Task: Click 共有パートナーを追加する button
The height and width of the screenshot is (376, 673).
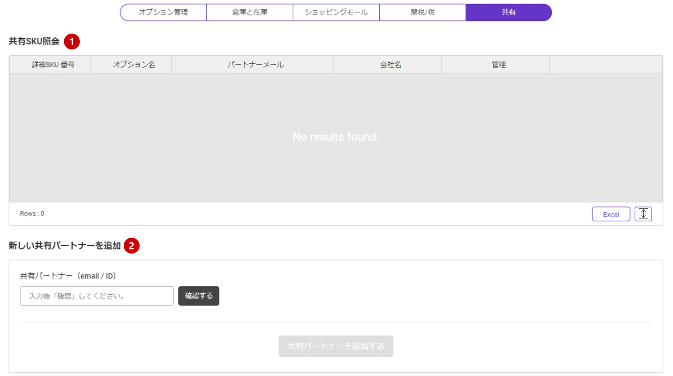Action: (335, 346)
